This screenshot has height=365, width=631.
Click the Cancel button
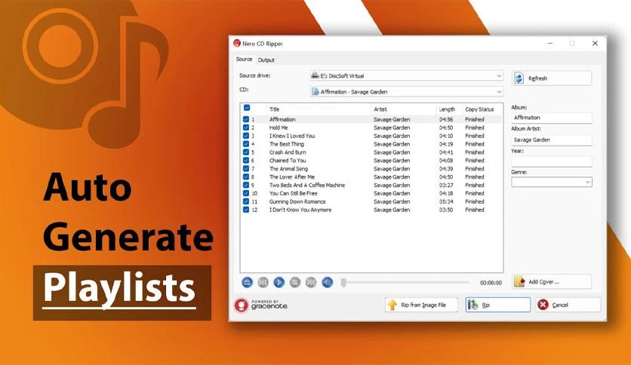point(568,305)
